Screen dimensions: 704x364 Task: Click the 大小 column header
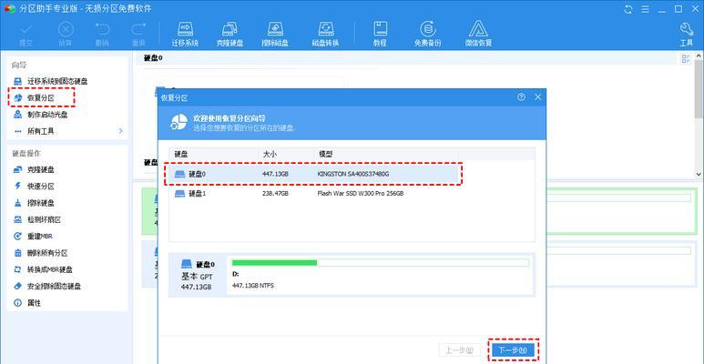coord(286,154)
